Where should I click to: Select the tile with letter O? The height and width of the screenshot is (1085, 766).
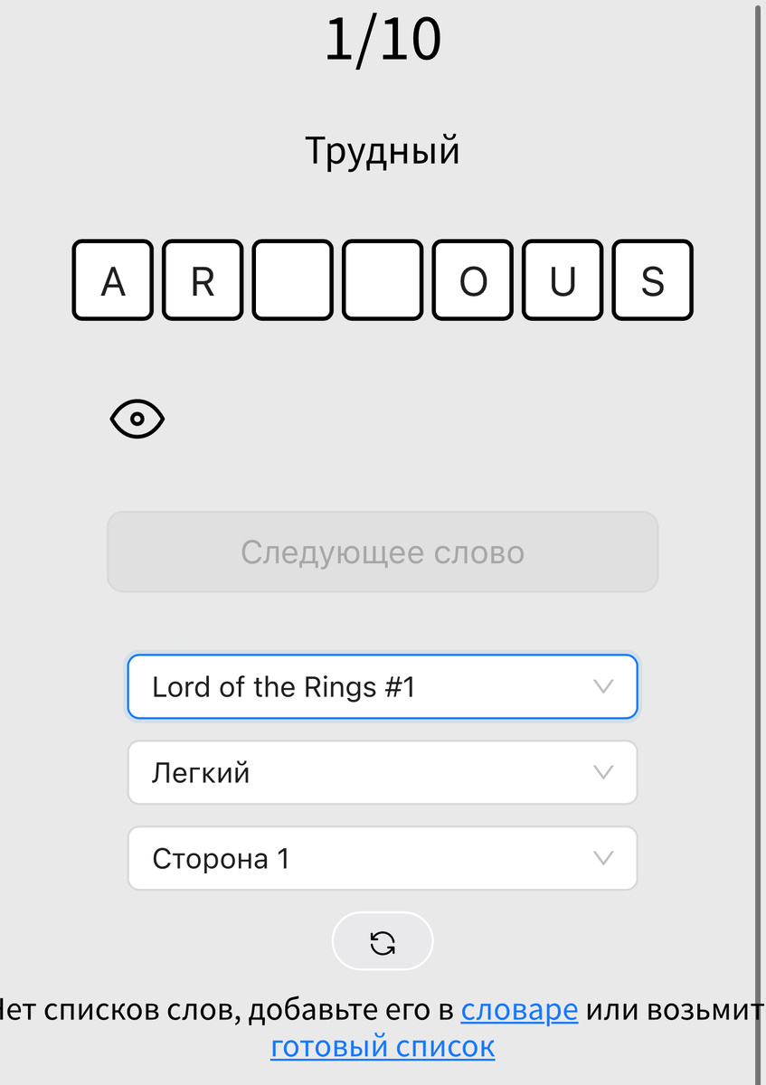[472, 280]
